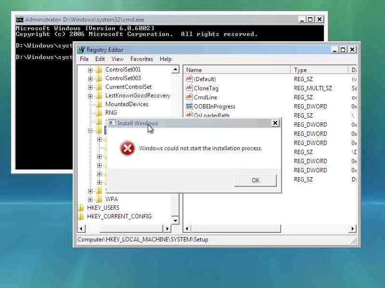The height and width of the screenshot is (288, 385).
Task: Click the WPA folder icon
Action: (x=99, y=199)
